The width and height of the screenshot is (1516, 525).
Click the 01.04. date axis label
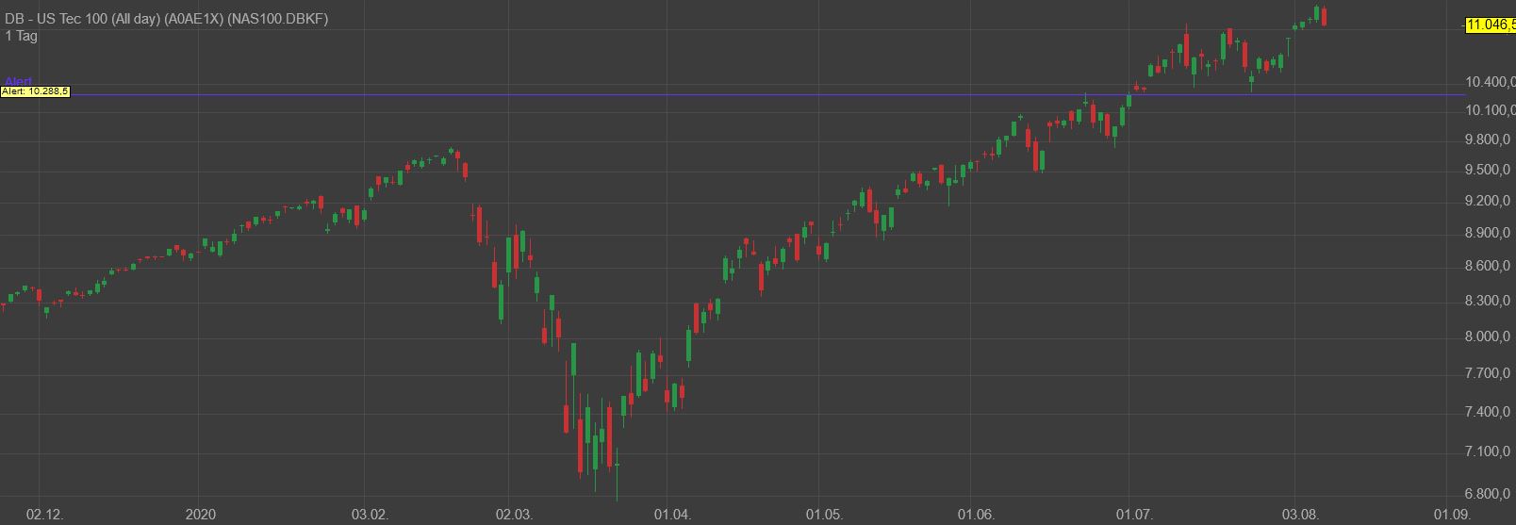[672, 515]
